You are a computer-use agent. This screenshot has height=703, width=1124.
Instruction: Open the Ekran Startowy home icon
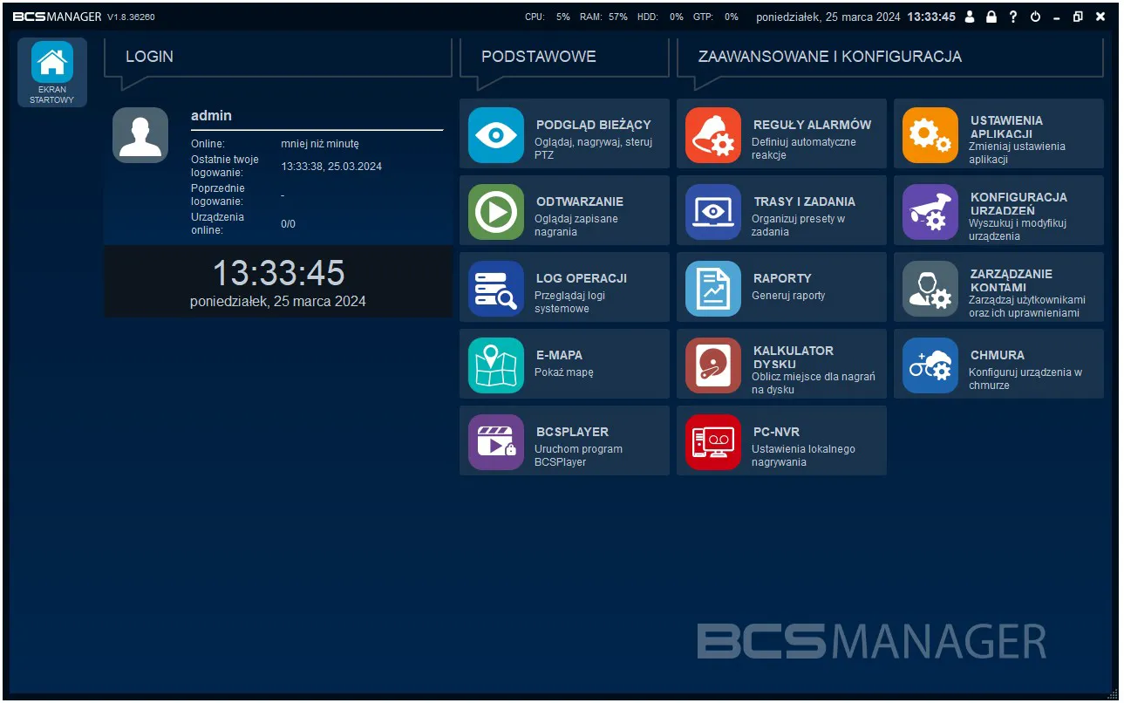pos(52,62)
